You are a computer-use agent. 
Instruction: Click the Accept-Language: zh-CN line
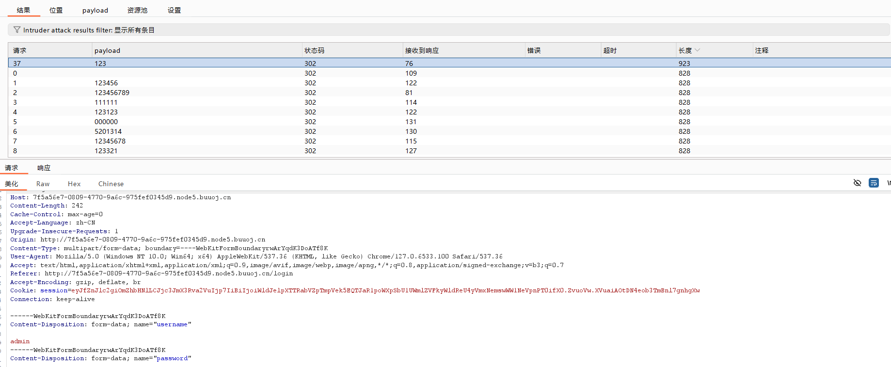click(52, 223)
